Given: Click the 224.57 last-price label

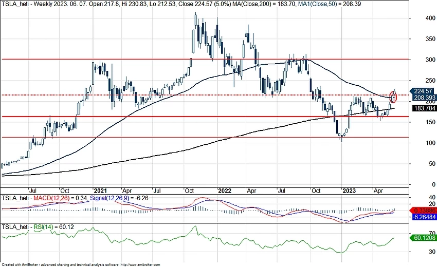Looking at the screenshot, I should 423,91.
